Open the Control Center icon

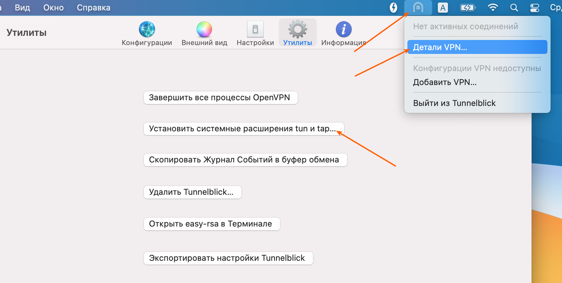pyautogui.click(x=534, y=8)
